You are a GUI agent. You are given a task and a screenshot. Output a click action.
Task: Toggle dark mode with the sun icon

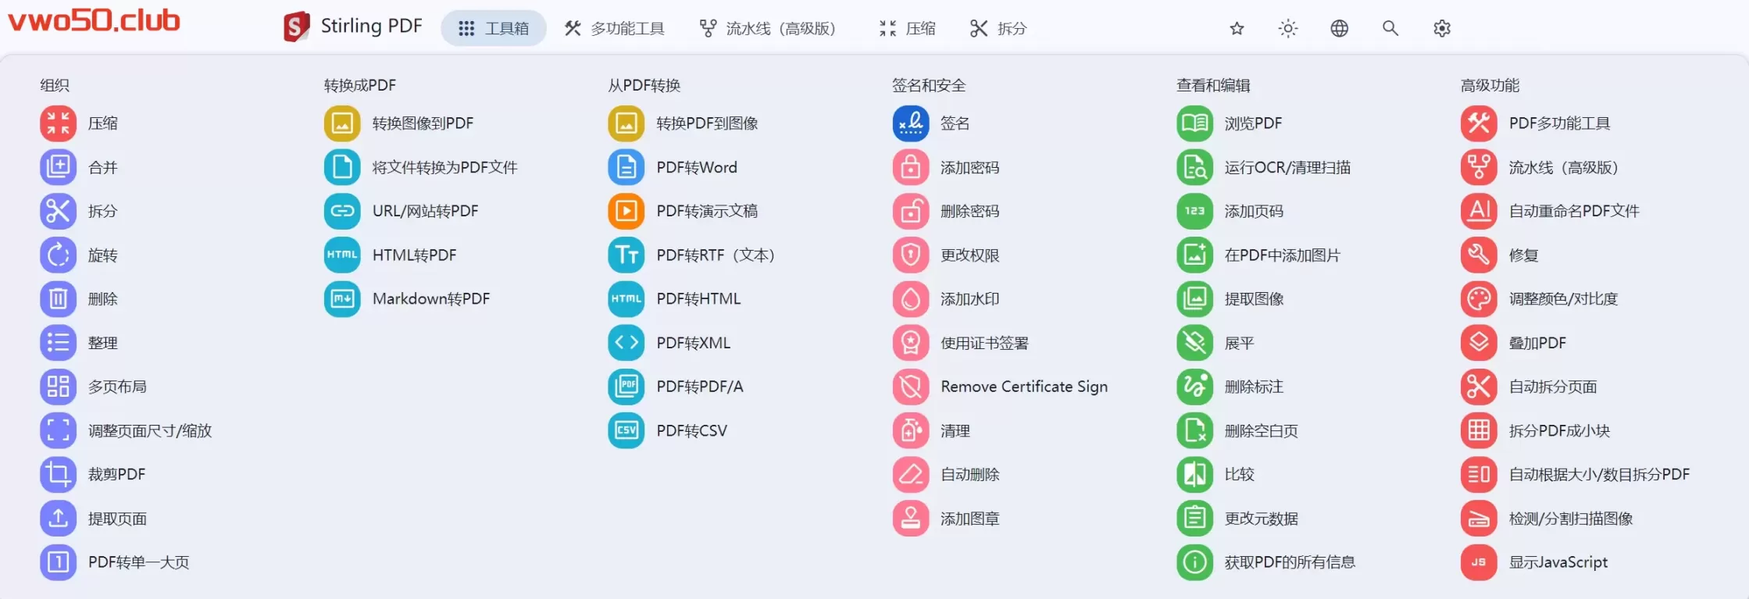pyautogui.click(x=1287, y=29)
